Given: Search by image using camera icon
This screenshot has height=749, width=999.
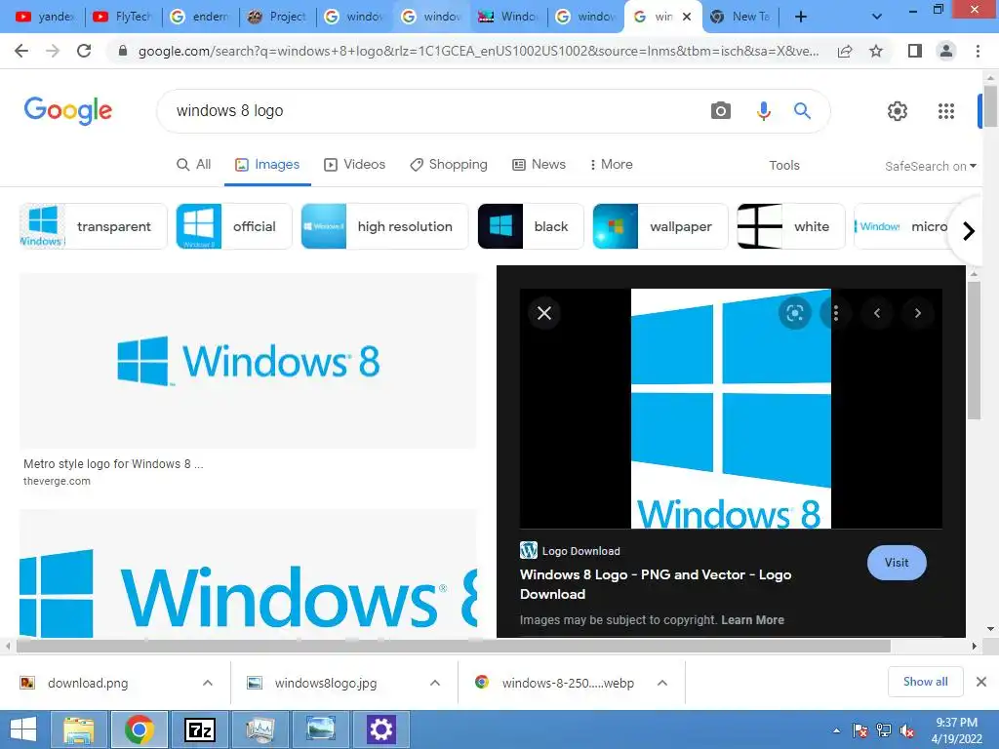Looking at the screenshot, I should (x=721, y=111).
